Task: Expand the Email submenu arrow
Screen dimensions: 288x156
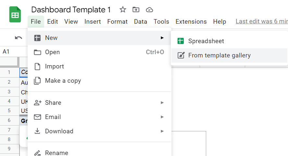Action: click(x=162, y=117)
